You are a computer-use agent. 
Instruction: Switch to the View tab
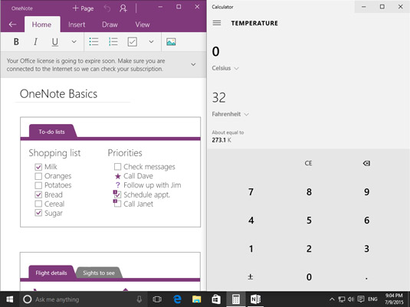(143, 24)
